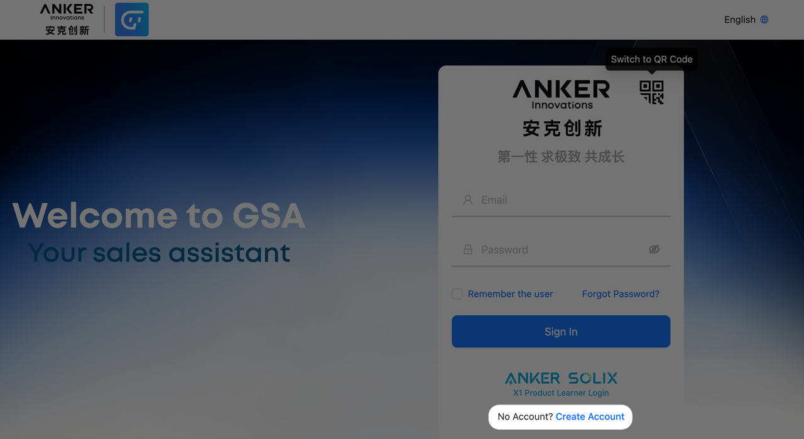Click the Create Account link
Screen dimensions: 804x439
click(590, 416)
